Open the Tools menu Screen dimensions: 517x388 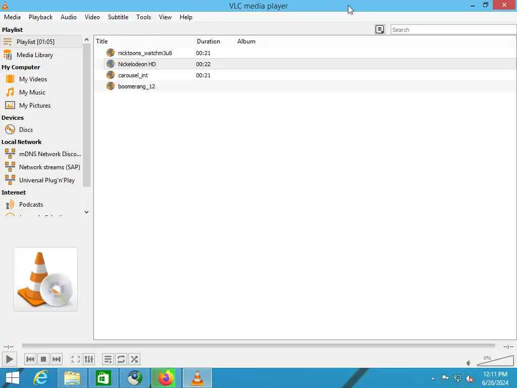144,17
